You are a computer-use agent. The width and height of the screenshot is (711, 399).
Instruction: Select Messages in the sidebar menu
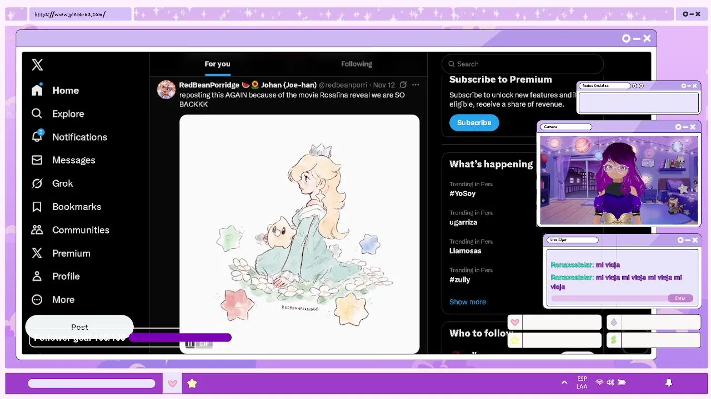coord(74,160)
